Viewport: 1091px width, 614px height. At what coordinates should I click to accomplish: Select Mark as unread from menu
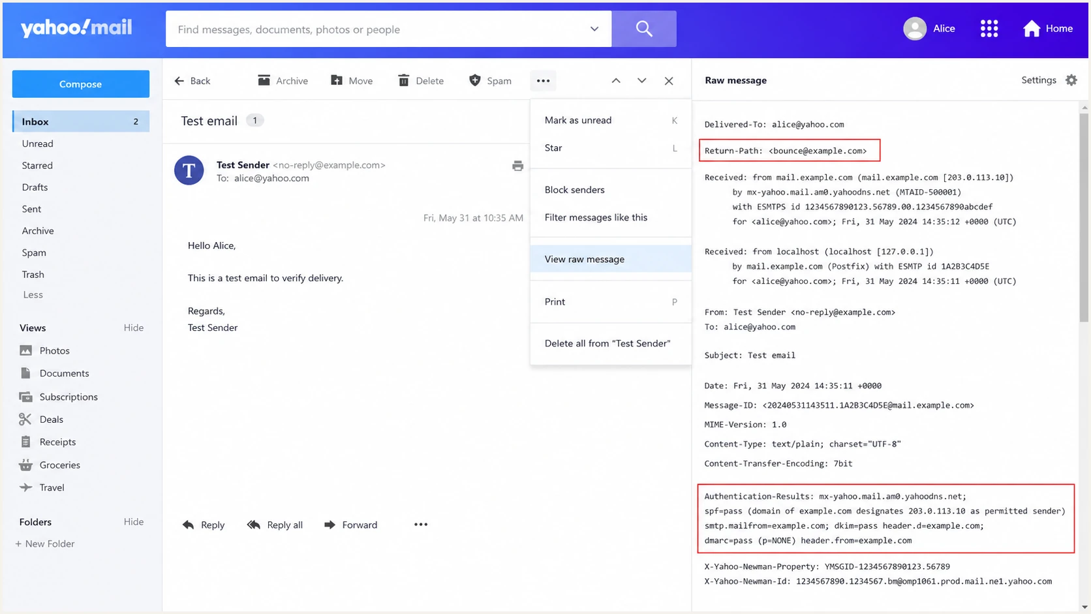(x=611, y=120)
